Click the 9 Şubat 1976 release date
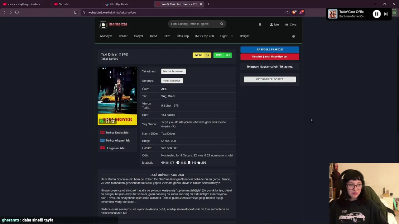The width and height of the screenshot is (399, 224). [170, 105]
